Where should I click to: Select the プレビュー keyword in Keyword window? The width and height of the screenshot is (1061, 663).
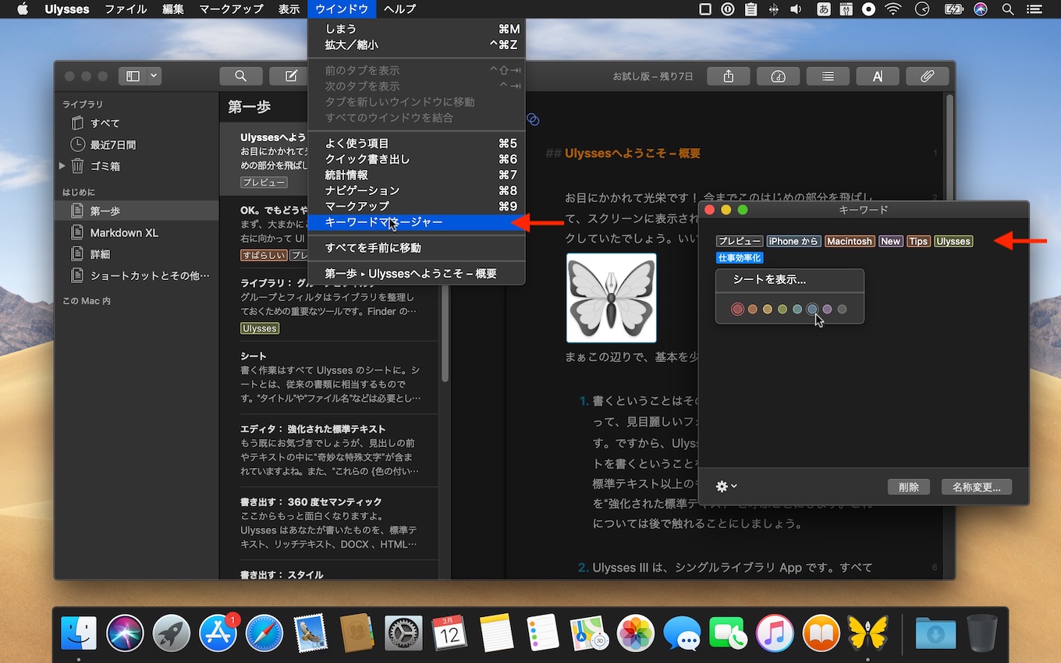(x=740, y=241)
